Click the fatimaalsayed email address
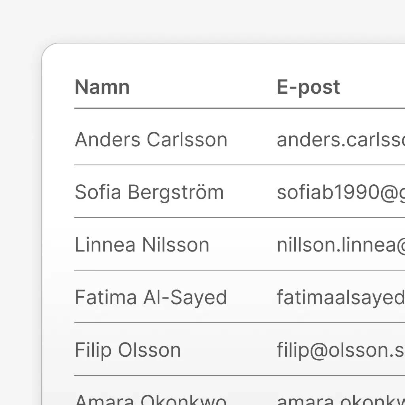Viewport: 405px width, 405px height. tap(340, 297)
